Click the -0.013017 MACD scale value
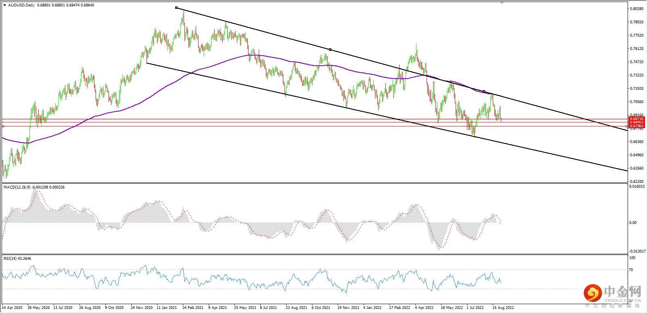Screen dimensions: 647x313 tap(638, 251)
